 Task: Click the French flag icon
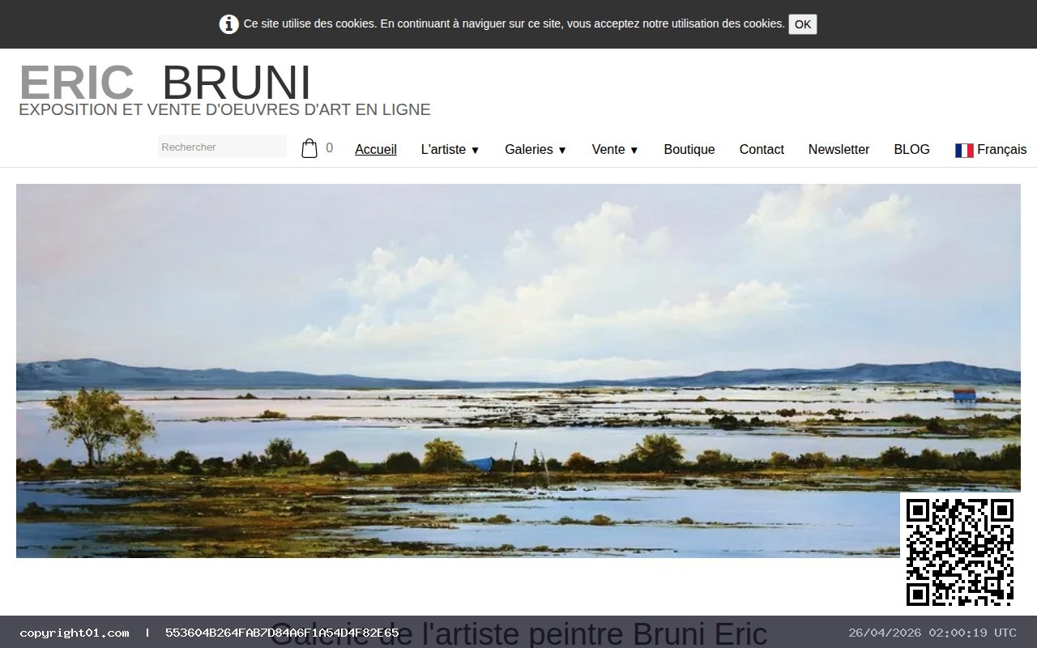pos(964,150)
